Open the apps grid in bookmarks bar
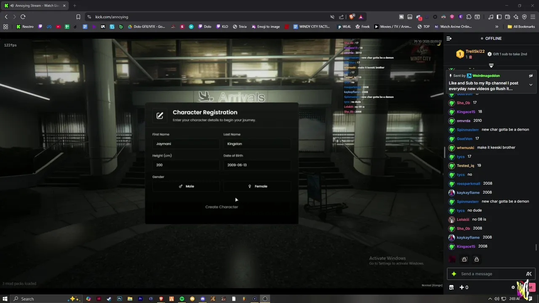The width and height of the screenshot is (539, 303). pyautogui.click(x=5, y=27)
